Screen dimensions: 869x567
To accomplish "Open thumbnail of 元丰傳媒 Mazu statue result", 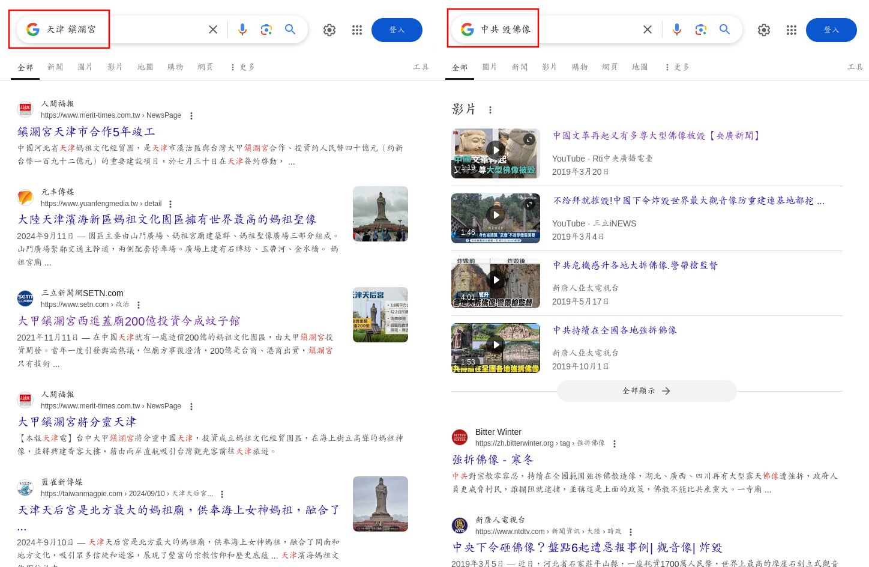I will 380,214.
